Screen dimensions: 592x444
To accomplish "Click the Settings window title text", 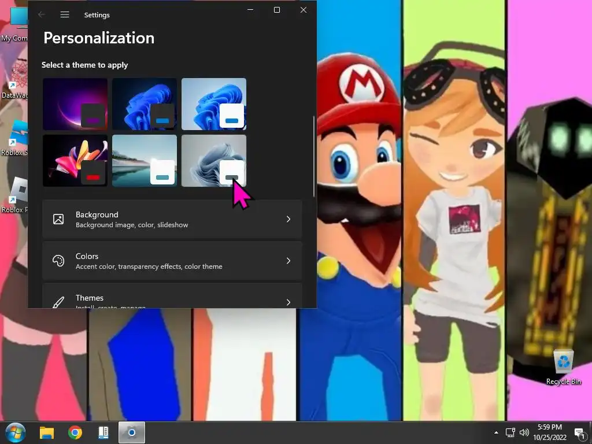I will (x=97, y=15).
